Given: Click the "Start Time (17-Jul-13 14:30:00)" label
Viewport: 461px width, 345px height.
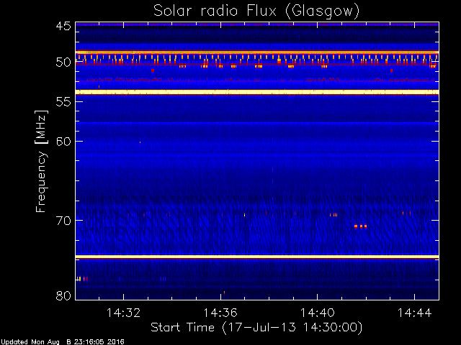Looking at the screenshot, I should pyautogui.click(x=256, y=328).
